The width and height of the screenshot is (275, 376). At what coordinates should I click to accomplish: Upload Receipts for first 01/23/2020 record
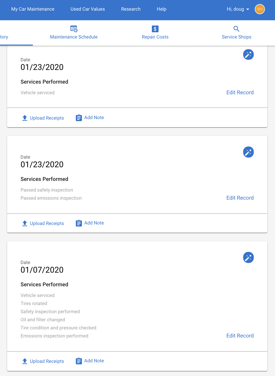47,118
